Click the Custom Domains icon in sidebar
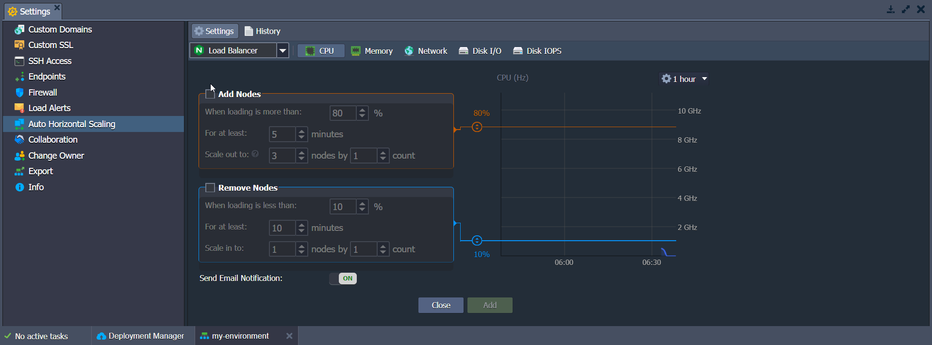Image resolution: width=932 pixels, height=345 pixels. pos(19,30)
